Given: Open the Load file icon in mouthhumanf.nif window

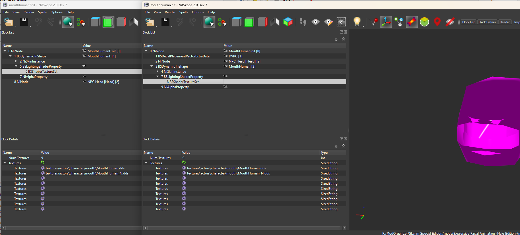Looking at the screenshot, I should tap(9, 22).
